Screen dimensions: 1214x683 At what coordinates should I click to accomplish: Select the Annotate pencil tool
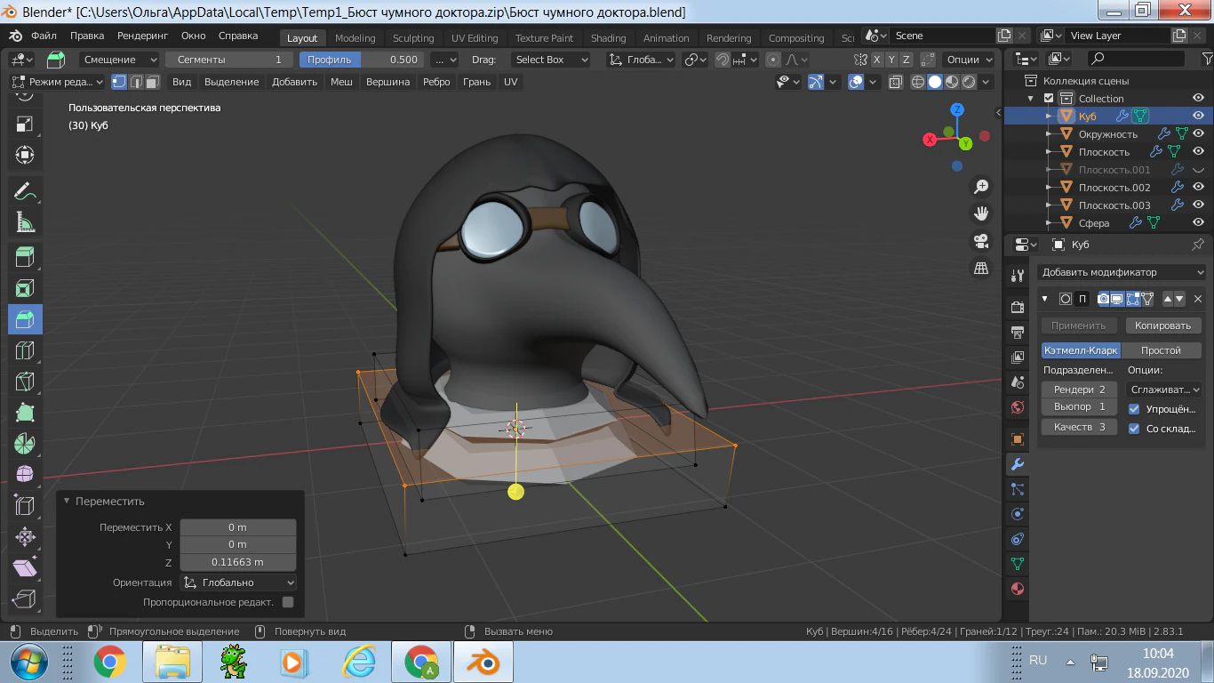tap(25, 191)
